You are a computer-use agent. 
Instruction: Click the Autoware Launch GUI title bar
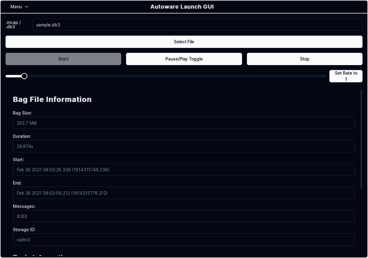tap(182, 6)
